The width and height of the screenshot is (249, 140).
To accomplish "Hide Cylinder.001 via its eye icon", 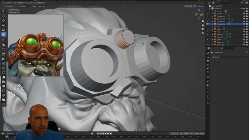I will point(244,16).
